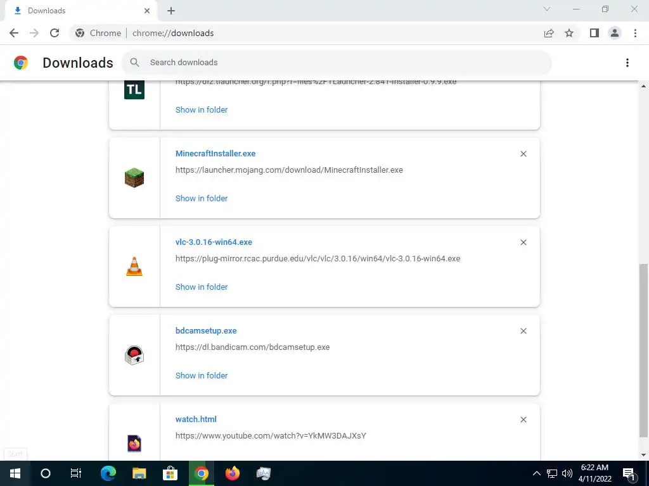
Task: Open vlc-3.0.16-win64.exe file link
Action: 214,242
